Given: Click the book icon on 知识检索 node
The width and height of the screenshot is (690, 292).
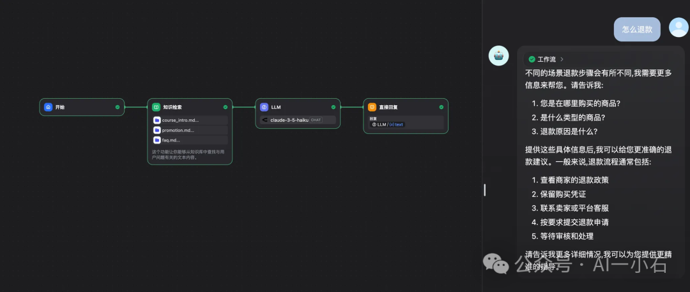Looking at the screenshot, I should pyautogui.click(x=157, y=107).
